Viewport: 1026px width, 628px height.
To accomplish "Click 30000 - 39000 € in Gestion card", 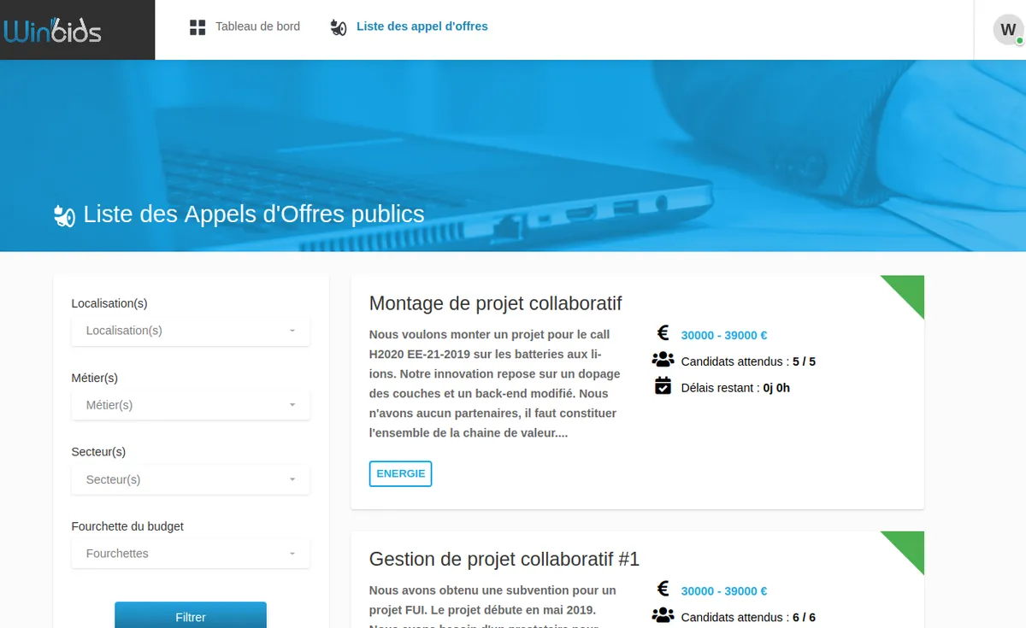I will coord(724,591).
